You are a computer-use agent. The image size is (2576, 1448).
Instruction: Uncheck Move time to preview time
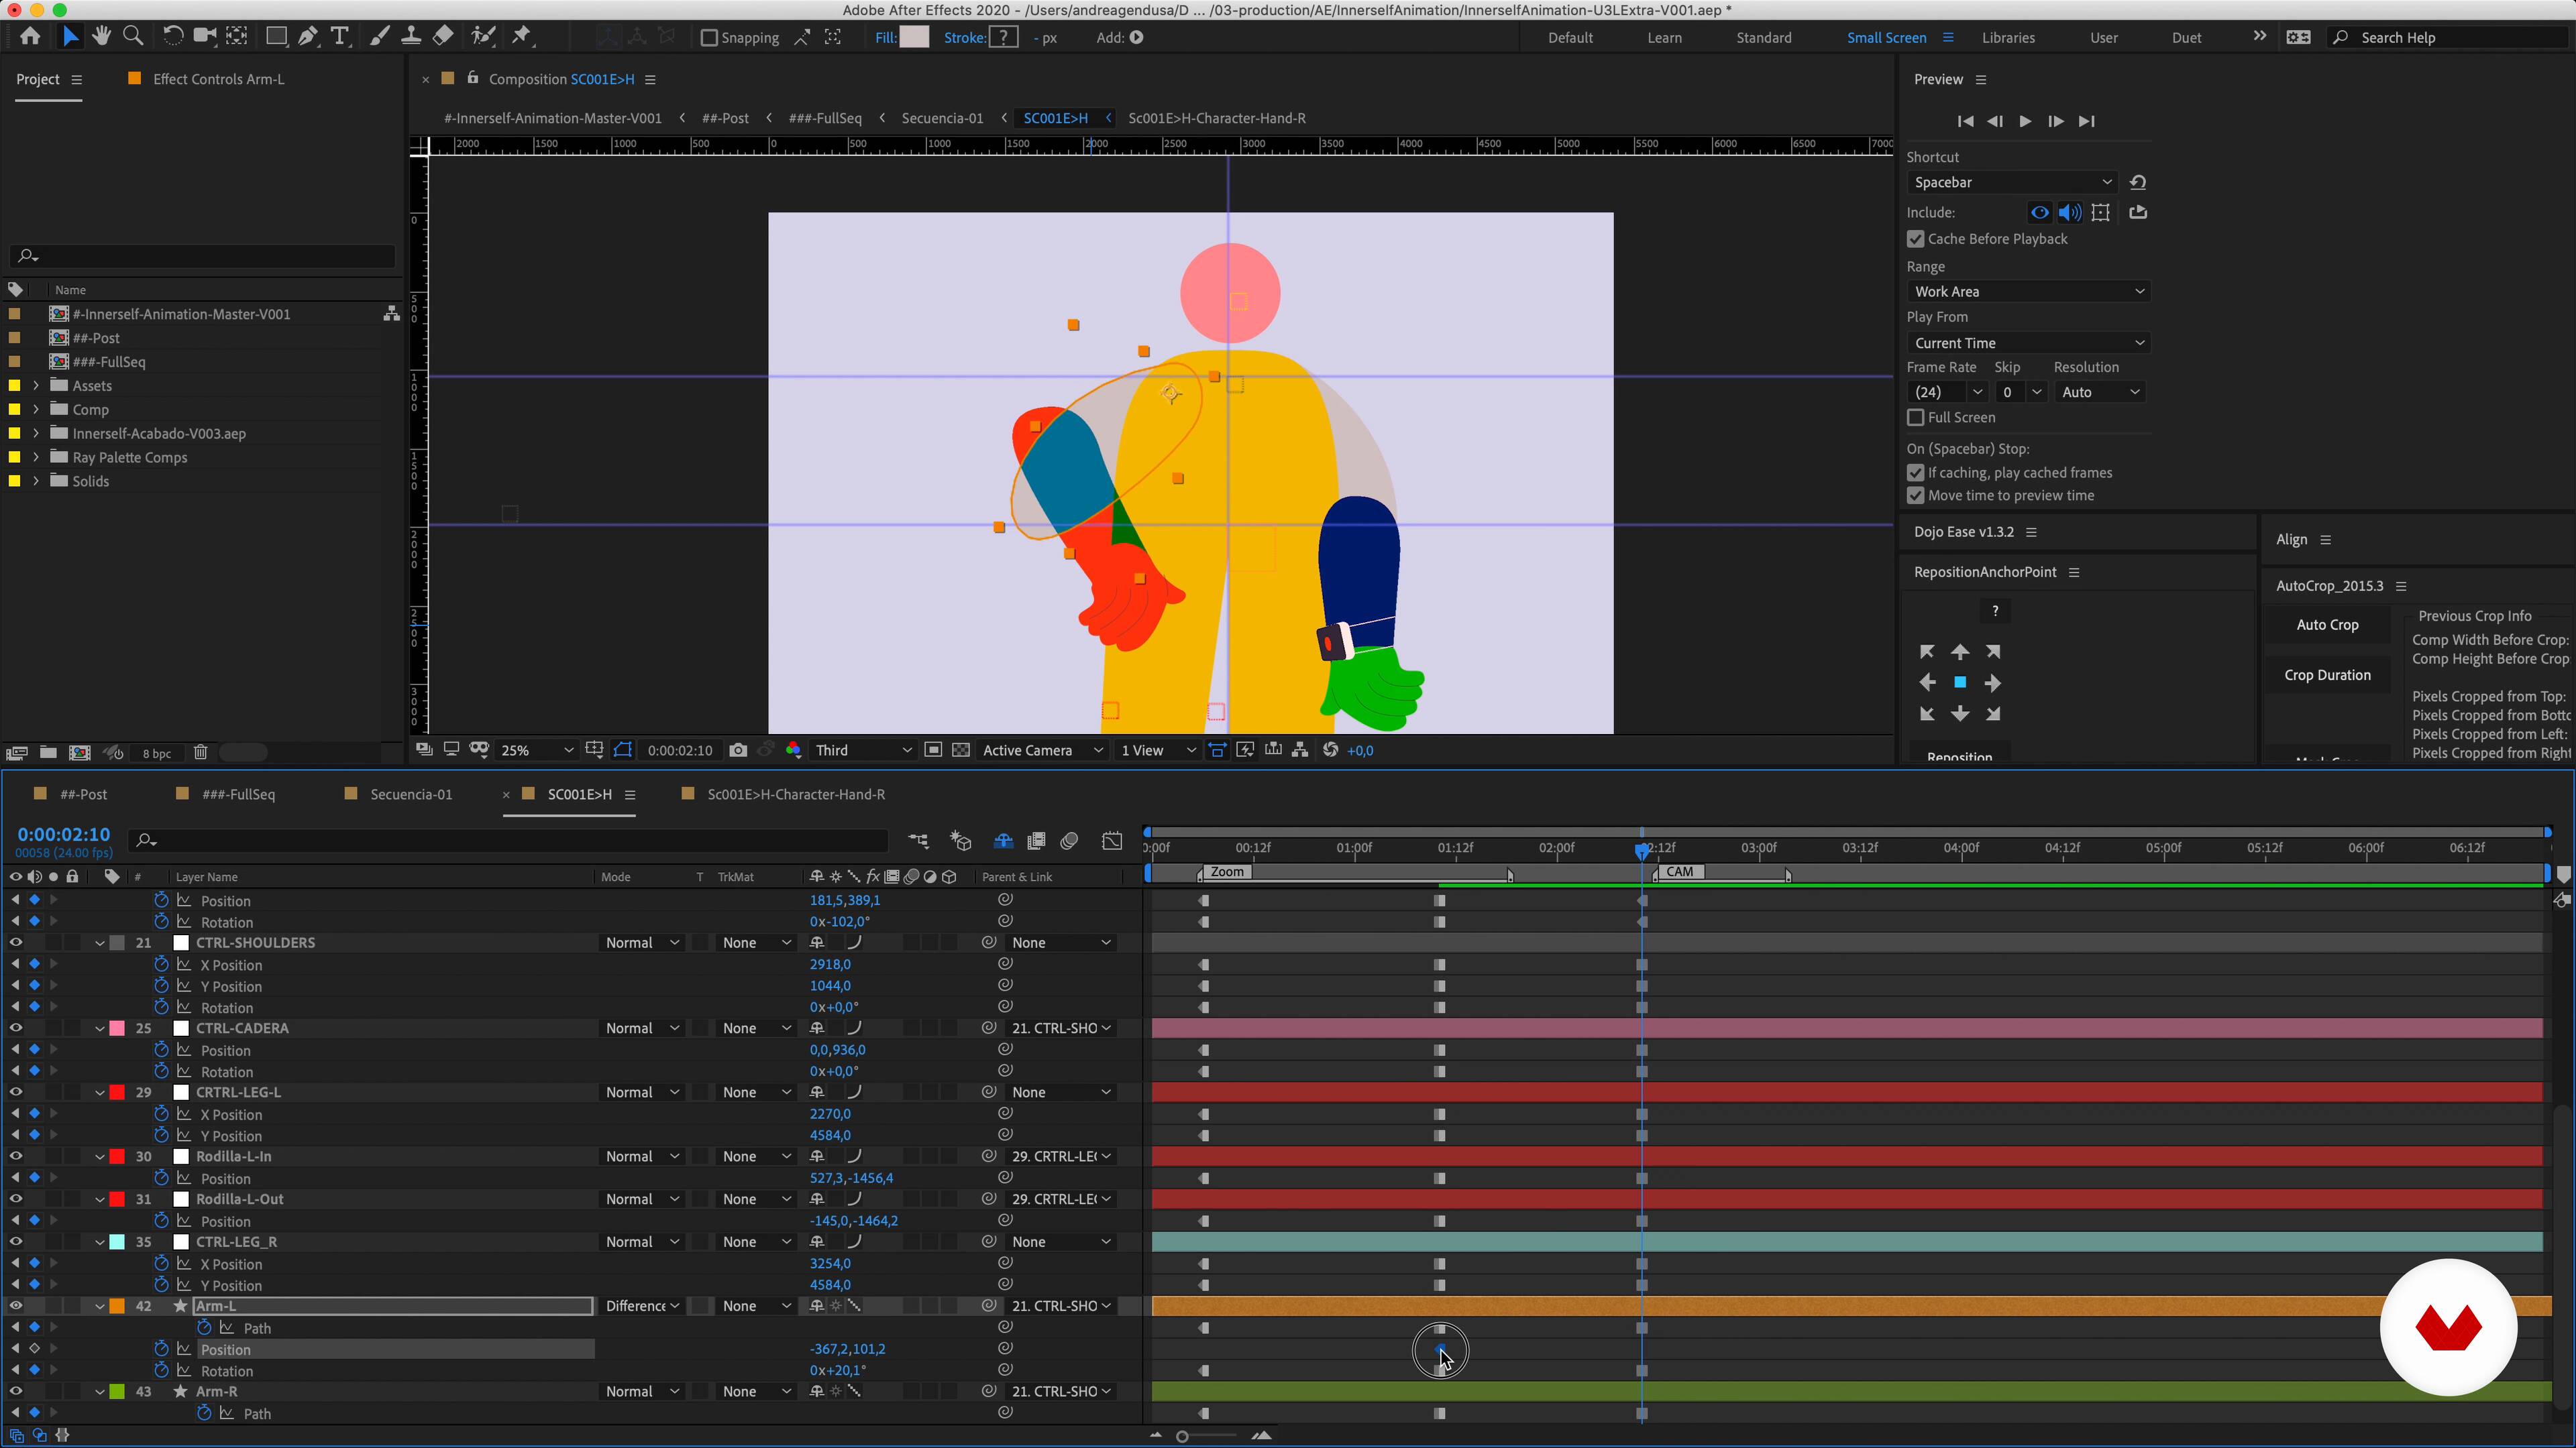(1916, 495)
